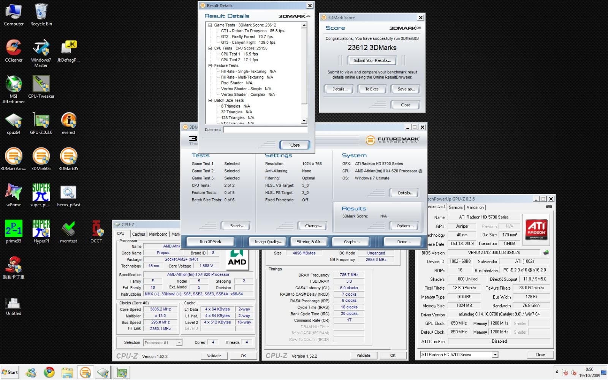The height and width of the screenshot is (380, 608).
Task: Collapse the Batch Size Tests node
Action: 210,100
